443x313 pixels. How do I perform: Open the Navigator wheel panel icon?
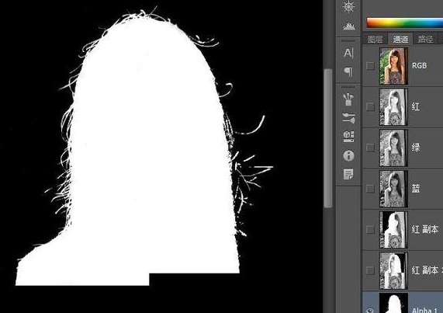[348, 6]
